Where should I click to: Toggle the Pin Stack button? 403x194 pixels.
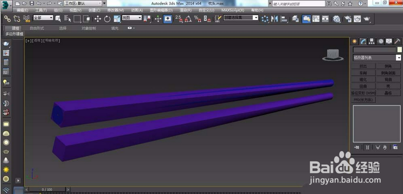click(357, 147)
